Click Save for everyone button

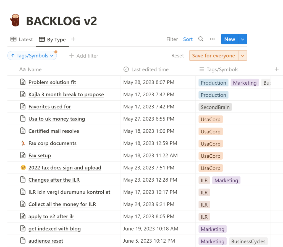point(214,56)
